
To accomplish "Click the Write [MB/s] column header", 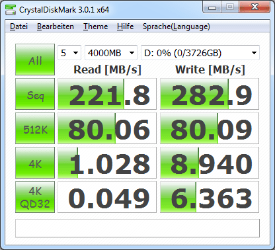I will (210, 70).
